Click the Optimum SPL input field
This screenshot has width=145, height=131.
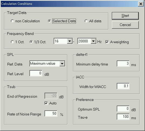123,109
